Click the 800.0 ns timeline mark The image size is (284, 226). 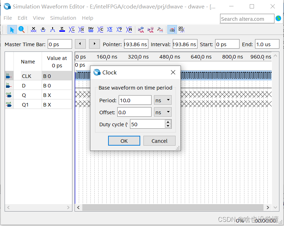pyautogui.click(x=232, y=57)
